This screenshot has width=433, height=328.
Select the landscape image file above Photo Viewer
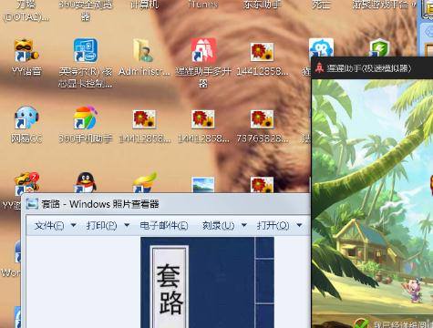click(203, 185)
